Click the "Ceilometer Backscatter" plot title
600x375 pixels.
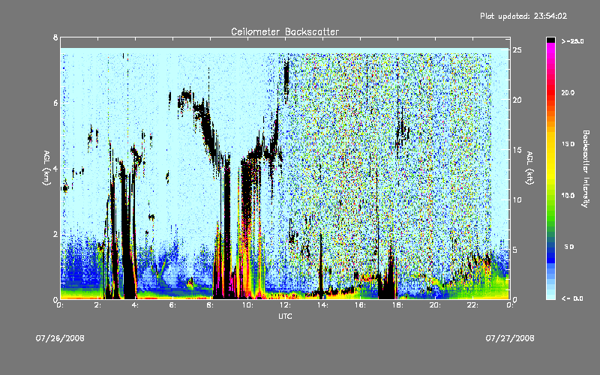coord(285,31)
